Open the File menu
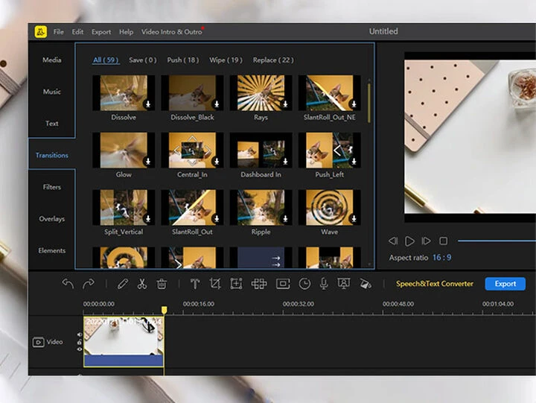Screen dimensions: 536x403 [x=58, y=32]
